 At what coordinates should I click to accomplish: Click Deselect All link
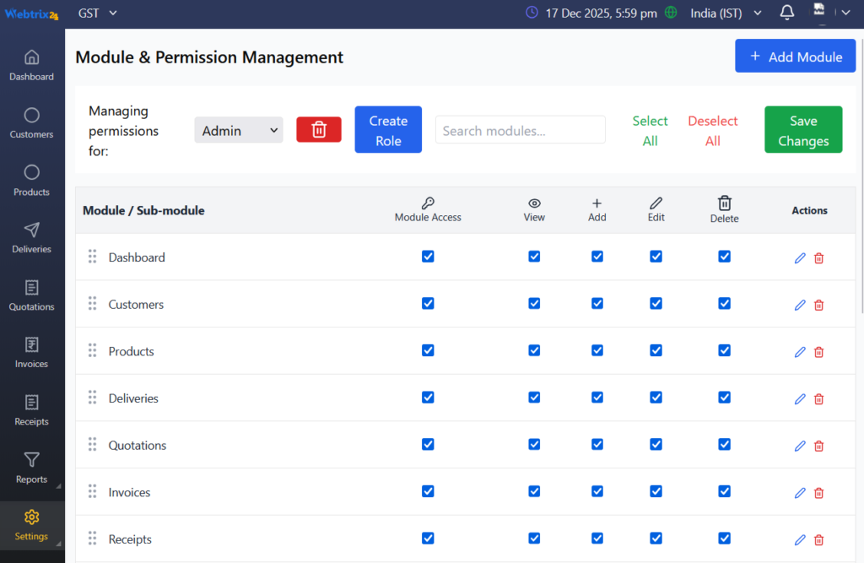(x=712, y=131)
